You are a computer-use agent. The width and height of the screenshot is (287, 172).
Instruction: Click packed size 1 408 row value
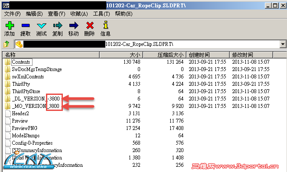pyautogui.click(x=178, y=158)
